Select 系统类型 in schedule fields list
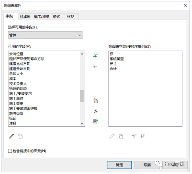Viewport: 192px width, 174px height. tap(117, 59)
